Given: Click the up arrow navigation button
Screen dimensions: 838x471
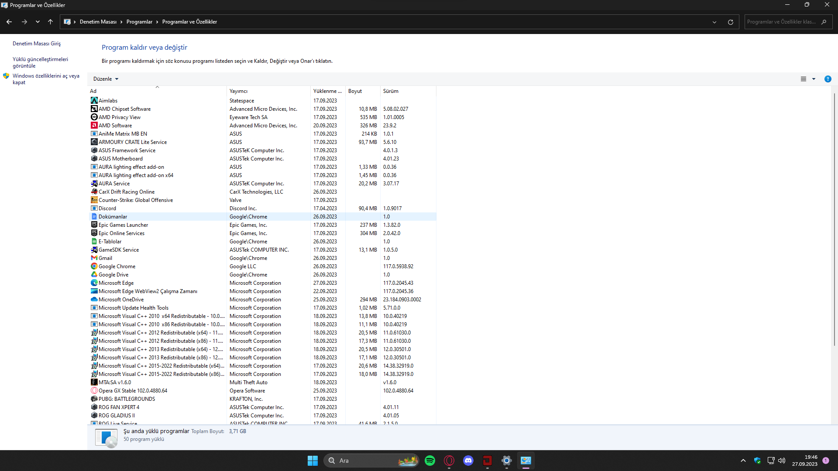Looking at the screenshot, I should click(51, 22).
